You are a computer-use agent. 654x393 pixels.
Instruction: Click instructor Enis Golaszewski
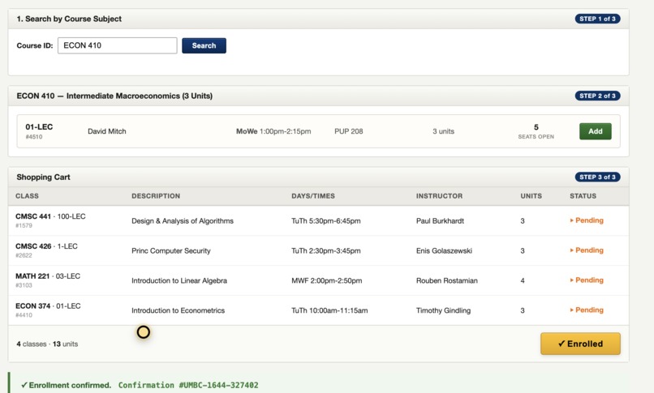tap(444, 250)
